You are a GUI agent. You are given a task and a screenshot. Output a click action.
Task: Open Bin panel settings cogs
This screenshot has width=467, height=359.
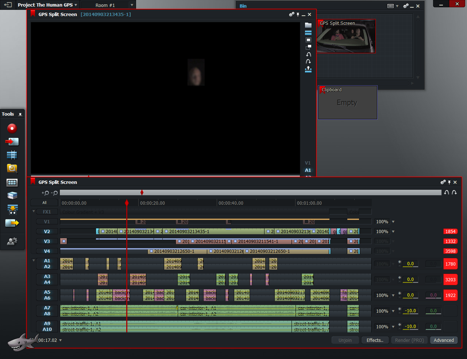(x=406, y=6)
